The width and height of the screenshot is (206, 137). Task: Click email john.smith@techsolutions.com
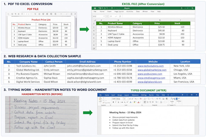(84, 66)
